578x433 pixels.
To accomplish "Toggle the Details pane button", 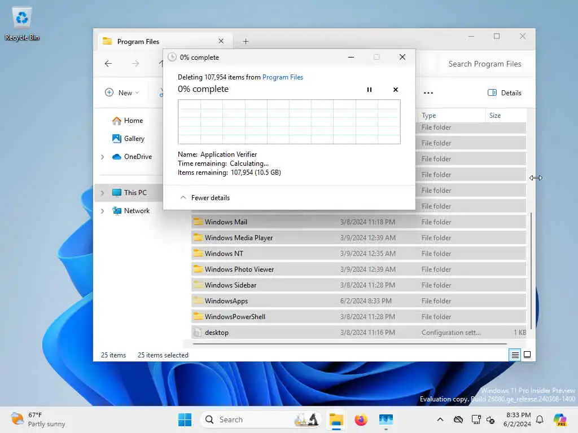I will click(x=504, y=93).
